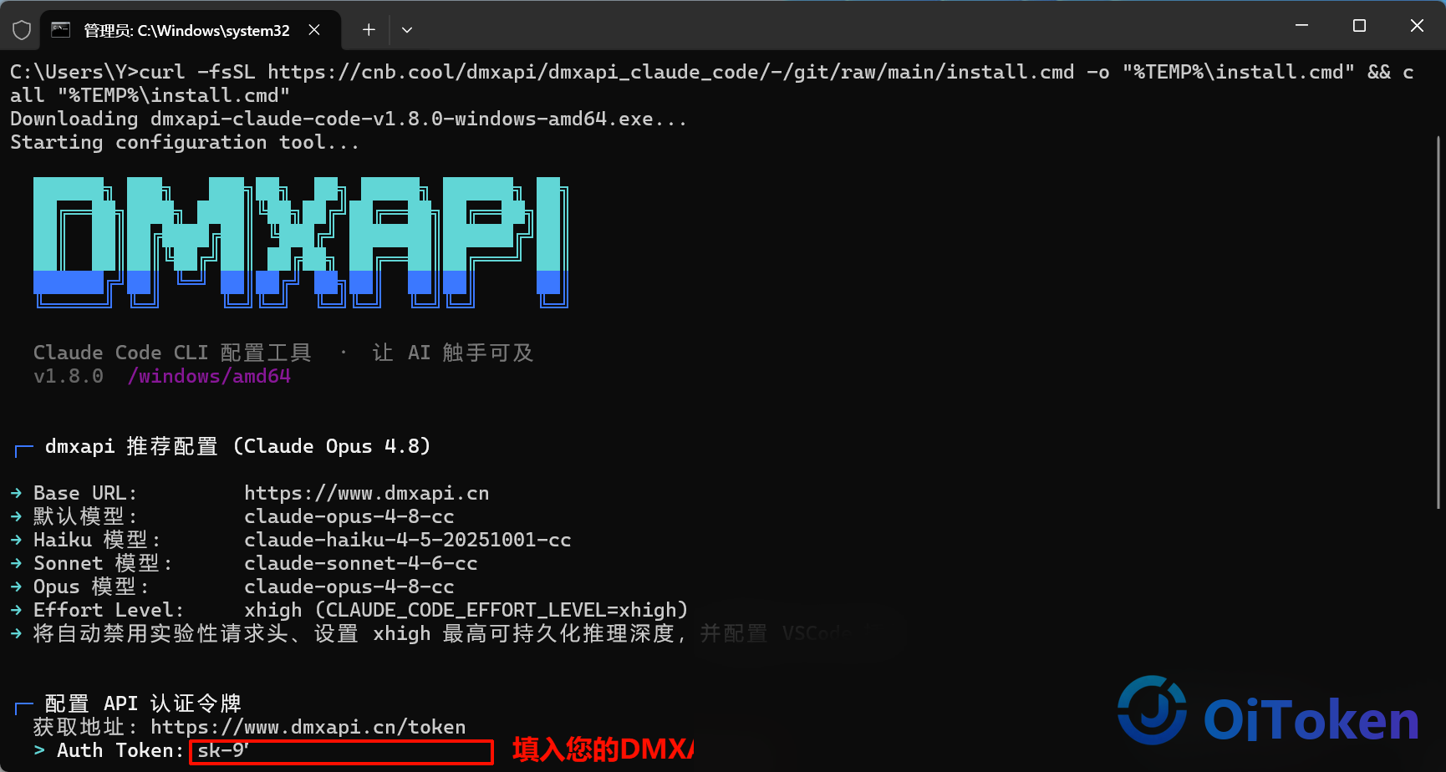Click the 让 AI 触手可及 slogan text
Screen dimensions: 1446x772
pos(453,353)
